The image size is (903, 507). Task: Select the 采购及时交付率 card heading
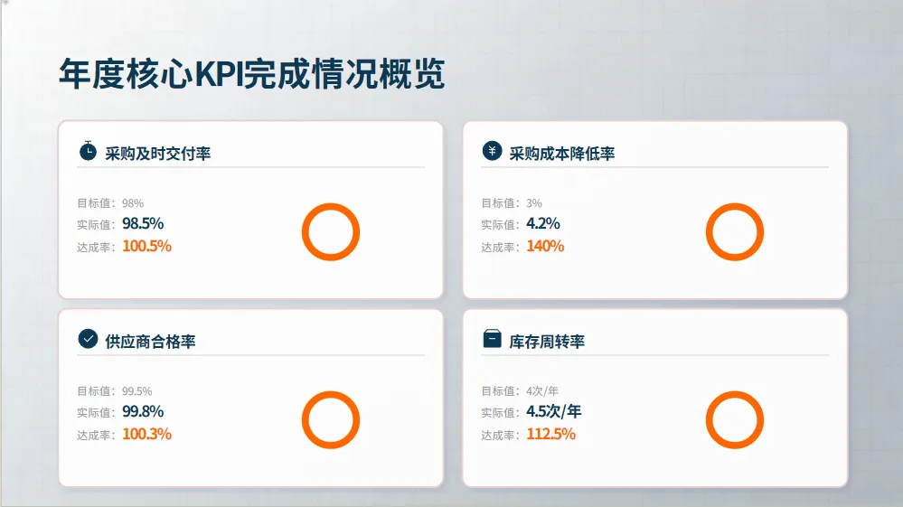point(157,154)
